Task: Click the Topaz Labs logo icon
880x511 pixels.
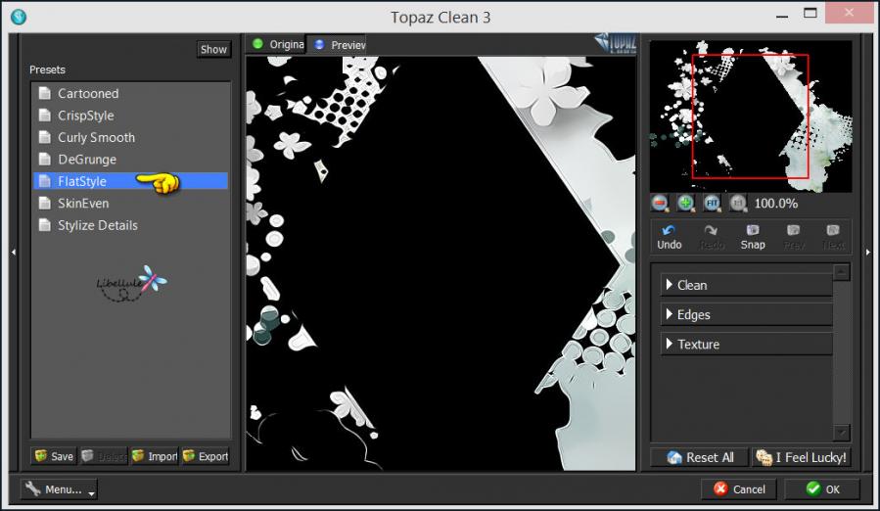Action: (616, 43)
